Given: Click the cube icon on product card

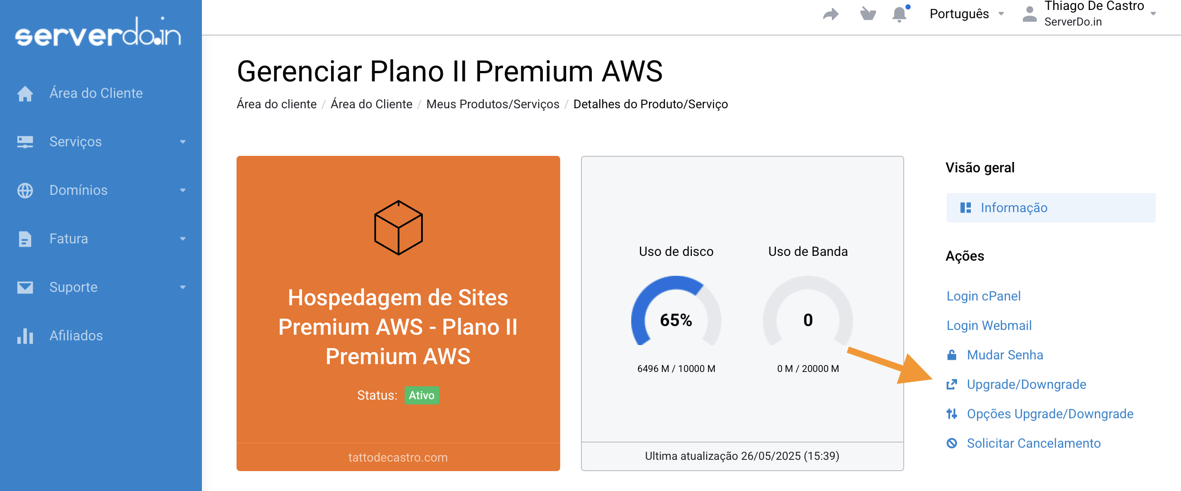Looking at the screenshot, I should click(398, 228).
